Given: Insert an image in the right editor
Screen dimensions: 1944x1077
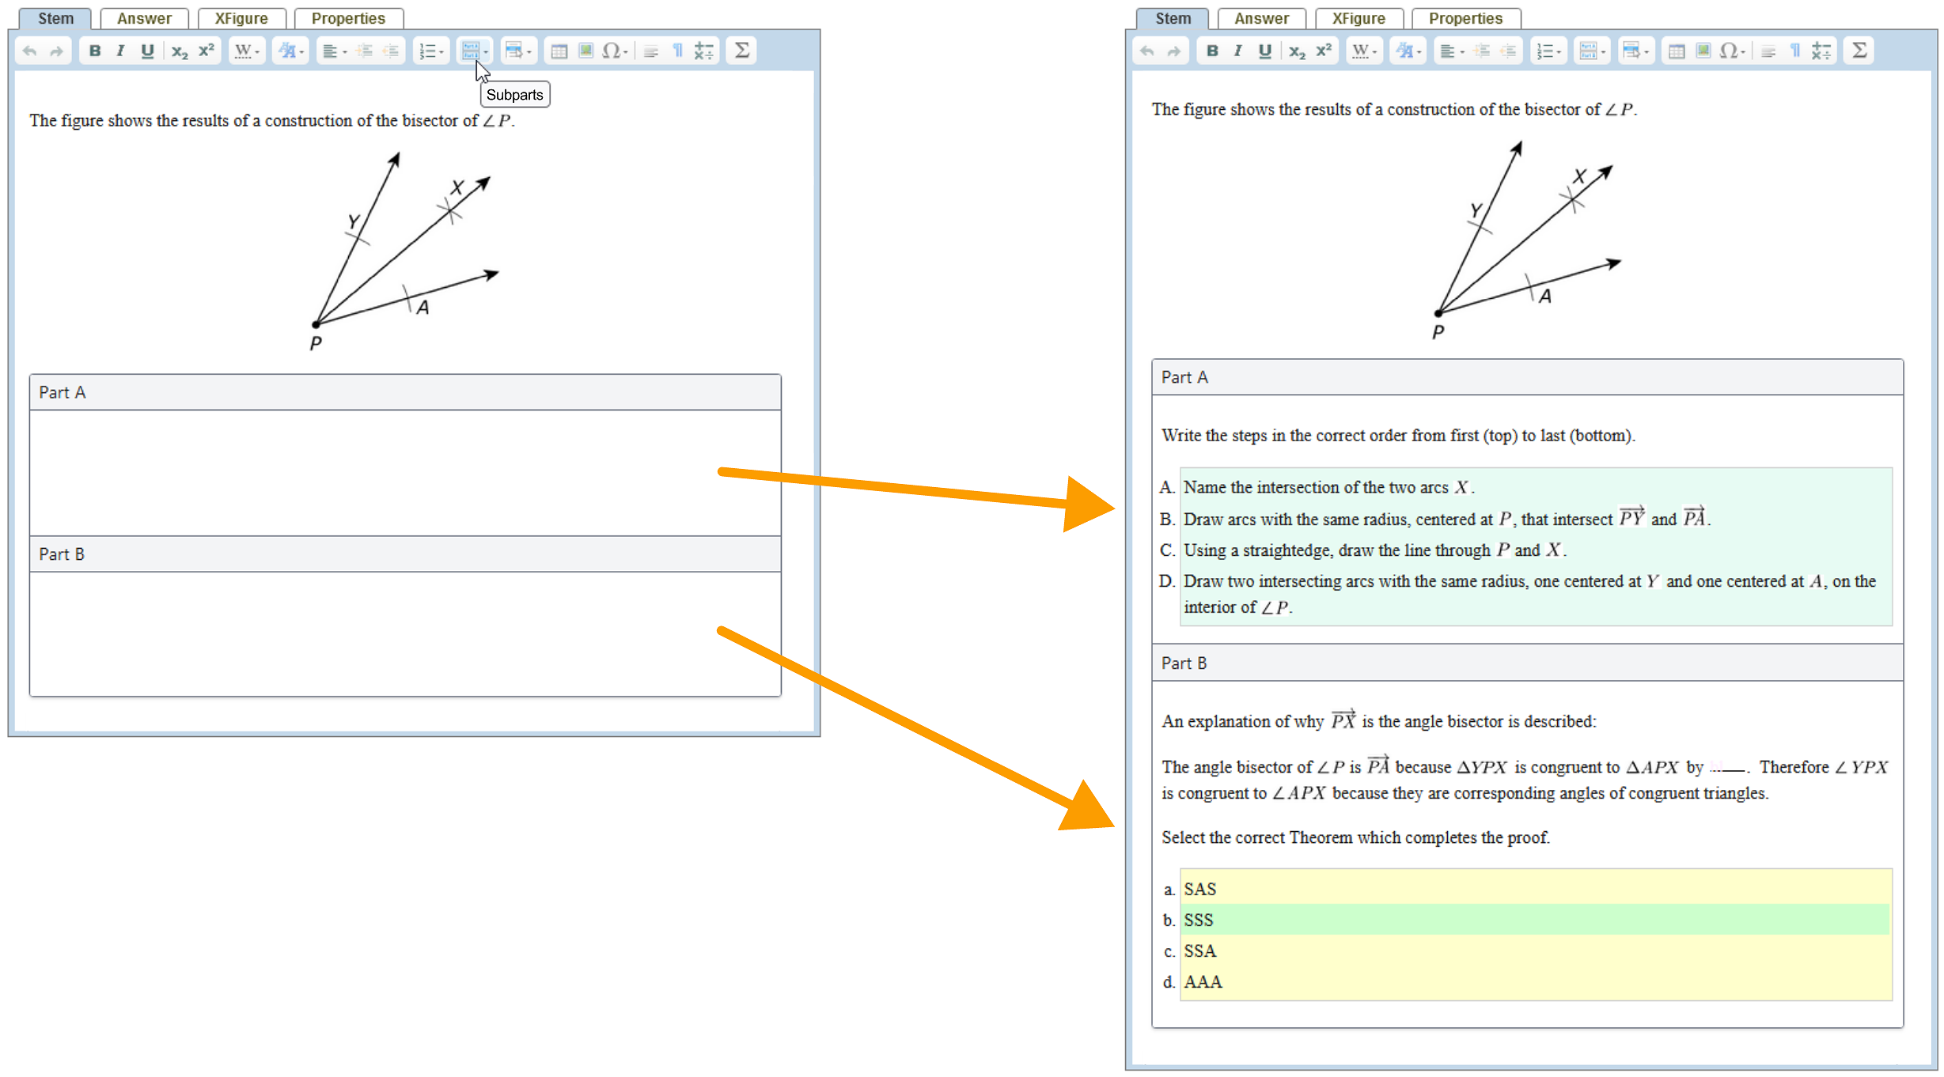Looking at the screenshot, I should (1703, 51).
